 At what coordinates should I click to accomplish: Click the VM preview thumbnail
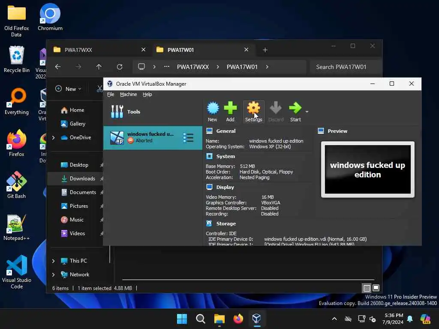click(367, 170)
